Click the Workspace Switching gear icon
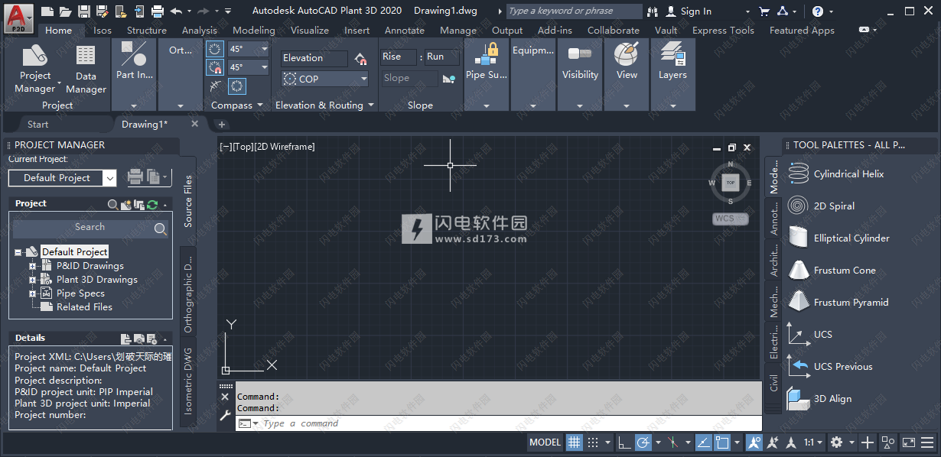 (x=836, y=442)
